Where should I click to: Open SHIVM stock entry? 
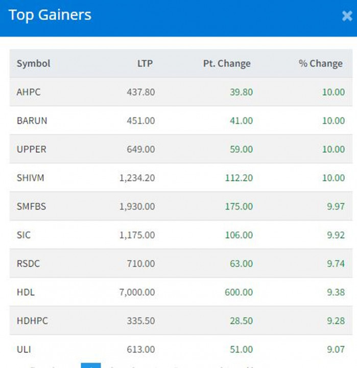pos(31,178)
